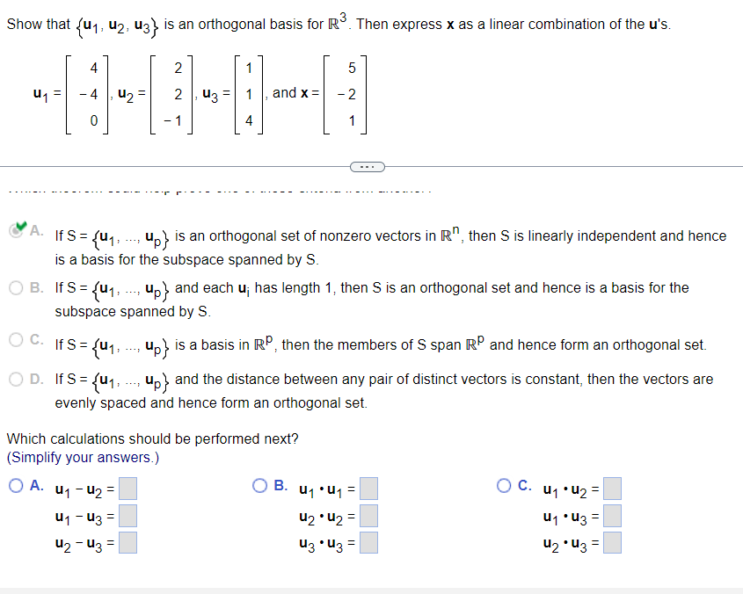
Task: Expand the hidden hint using the ellipsis control
Action: [368, 166]
